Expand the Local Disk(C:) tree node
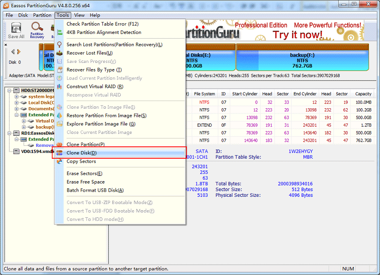This screenshot has height=275, width=380. (17, 103)
